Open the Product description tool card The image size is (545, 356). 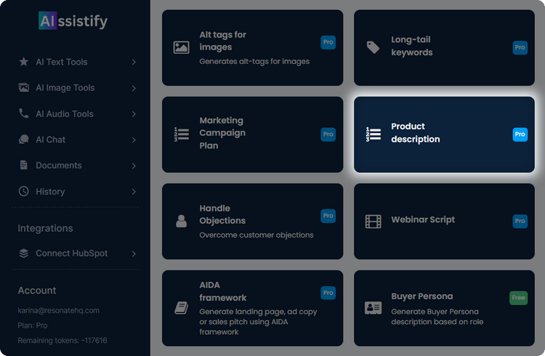(444, 134)
